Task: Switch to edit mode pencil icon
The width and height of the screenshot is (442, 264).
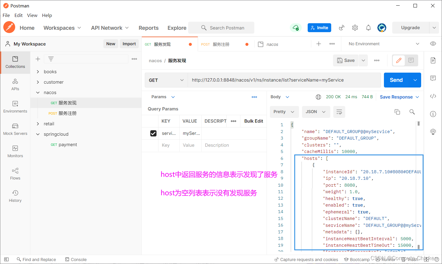Action: pyautogui.click(x=399, y=60)
